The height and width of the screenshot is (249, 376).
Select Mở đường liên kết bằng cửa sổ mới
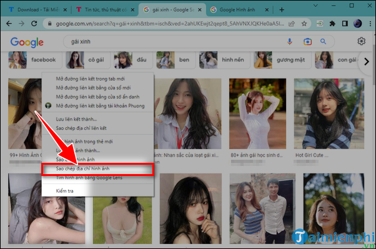(97, 88)
